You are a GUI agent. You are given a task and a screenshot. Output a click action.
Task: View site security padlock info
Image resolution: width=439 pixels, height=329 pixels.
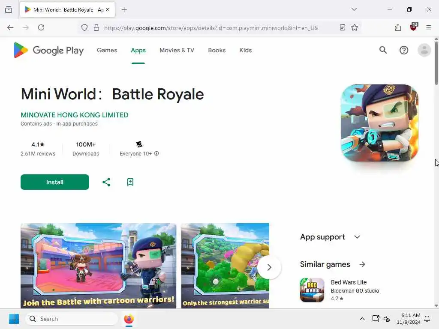96,27
